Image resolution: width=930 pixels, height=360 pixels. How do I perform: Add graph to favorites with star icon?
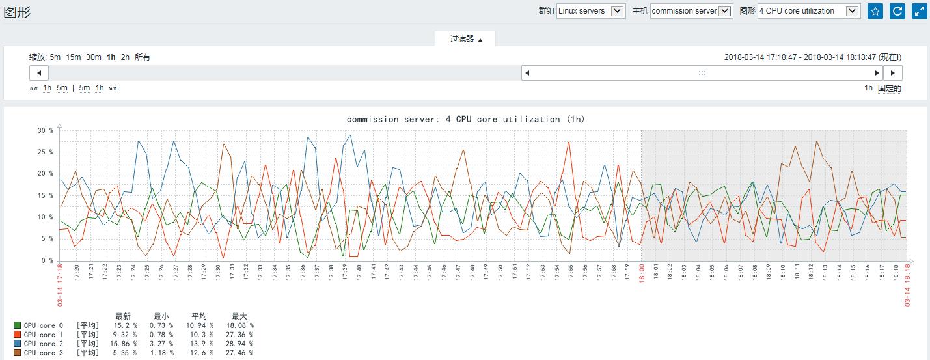tap(875, 11)
